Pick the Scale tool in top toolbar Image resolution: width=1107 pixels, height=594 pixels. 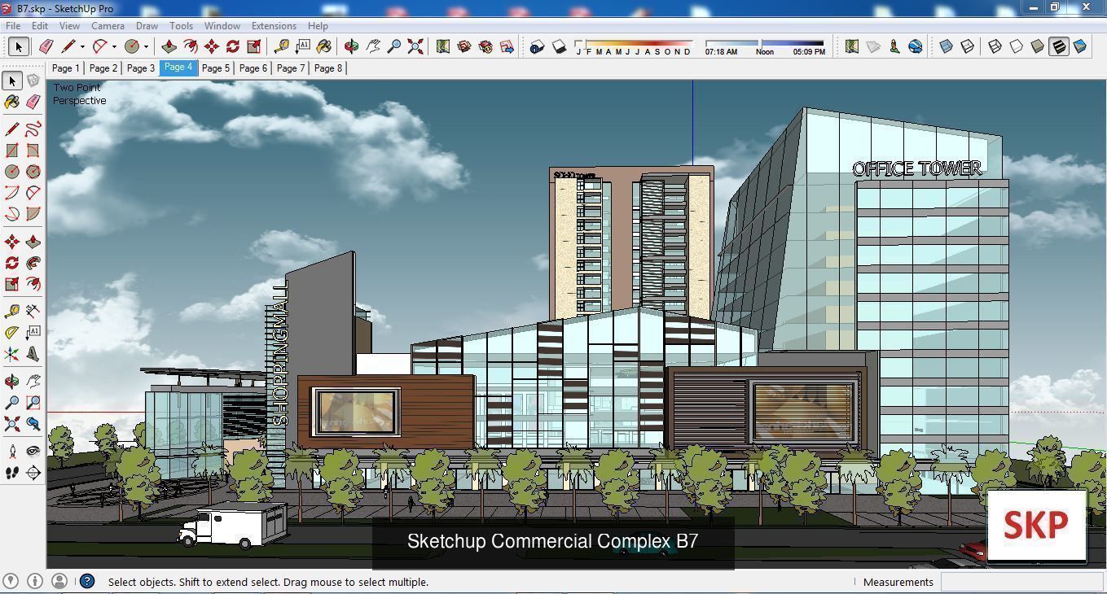tap(253, 46)
